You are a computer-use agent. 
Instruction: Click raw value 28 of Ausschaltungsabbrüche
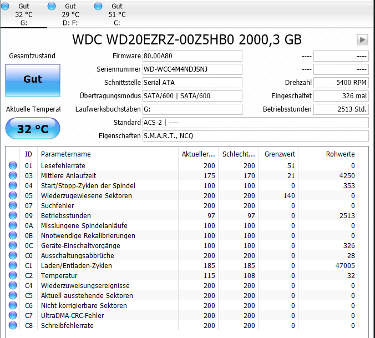click(351, 256)
